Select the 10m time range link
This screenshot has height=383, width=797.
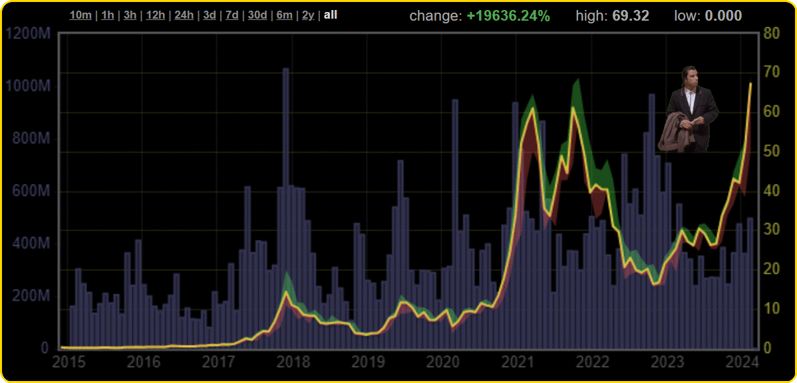click(x=80, y=15)
